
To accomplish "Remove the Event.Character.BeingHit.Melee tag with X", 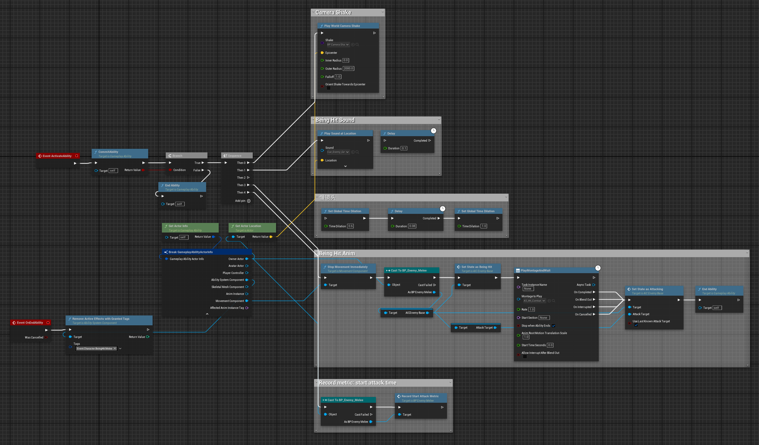I will point(115,348).
